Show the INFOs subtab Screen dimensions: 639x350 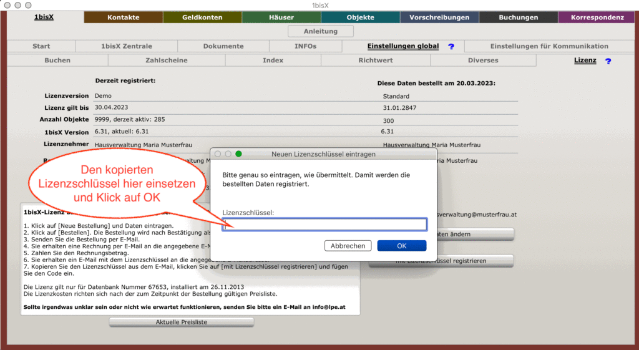305,46
